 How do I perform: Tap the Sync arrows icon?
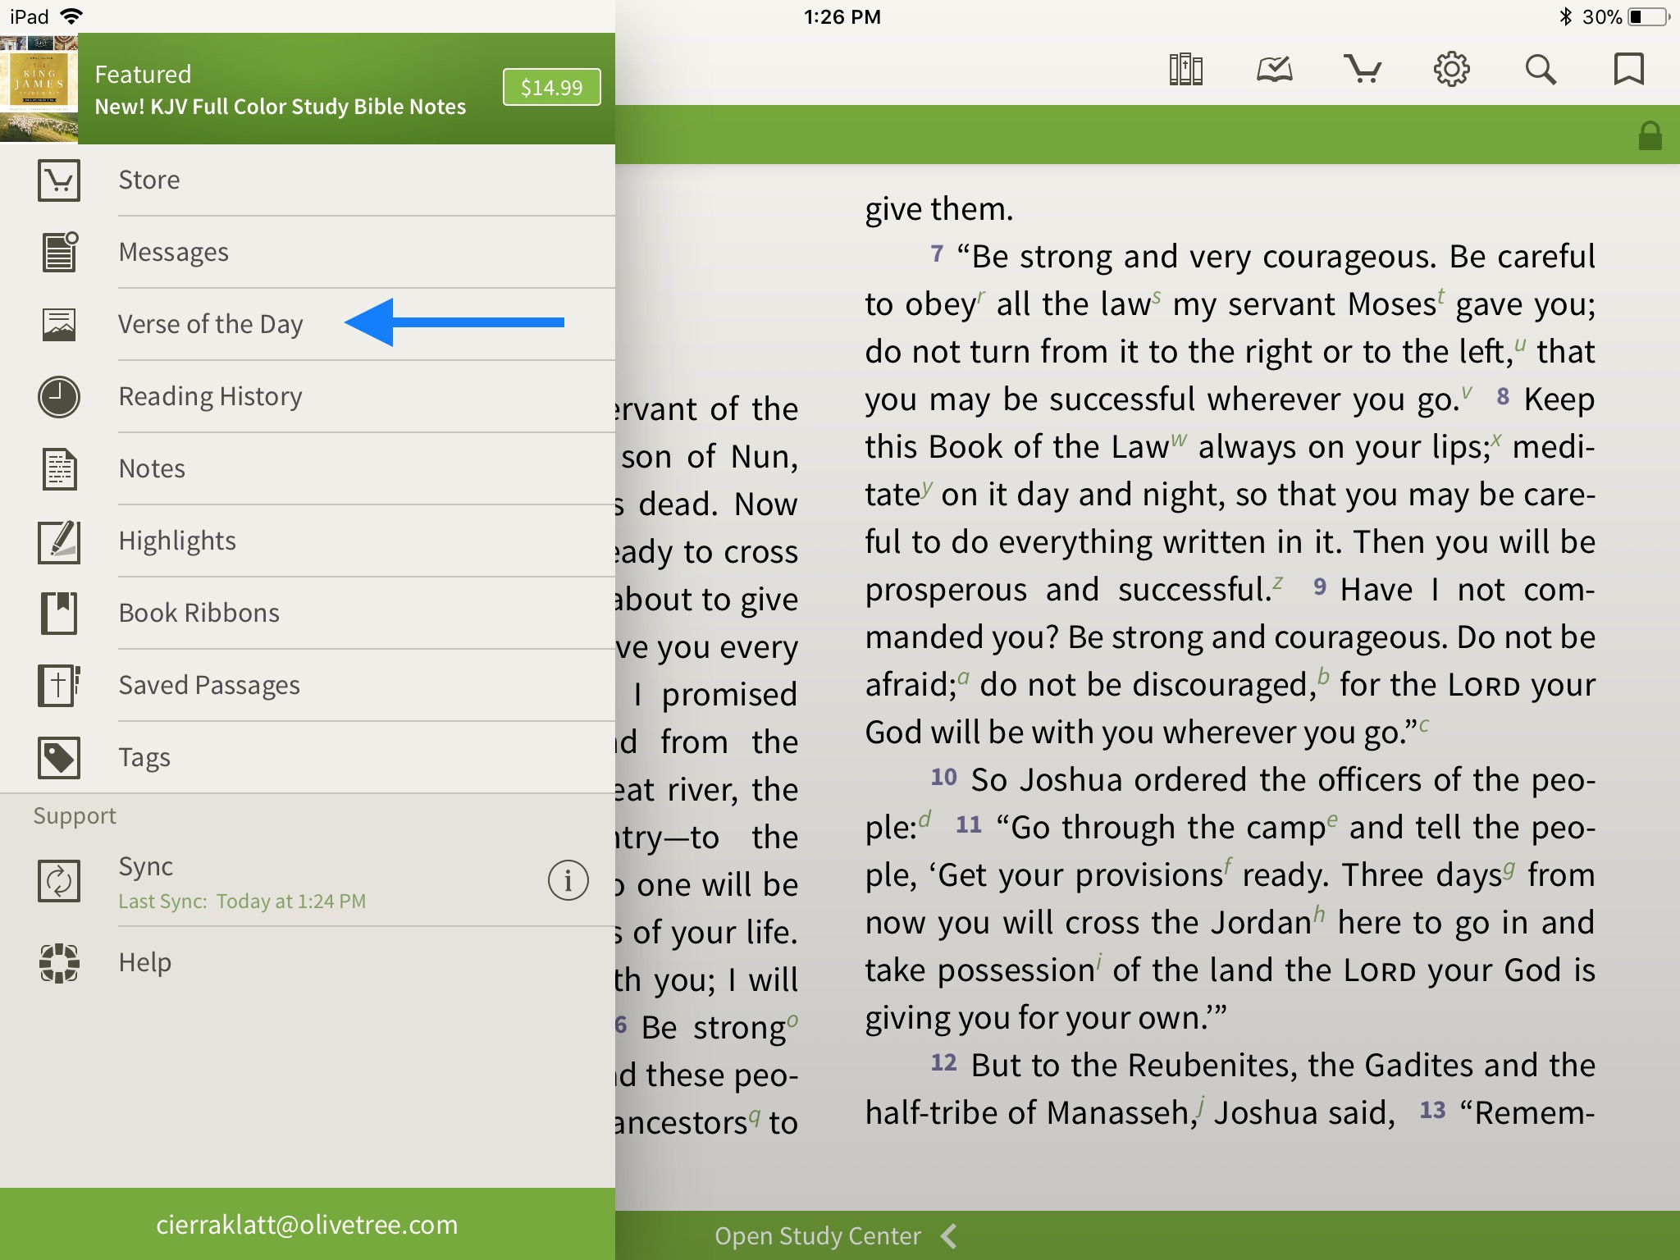(x=59, y=881)
